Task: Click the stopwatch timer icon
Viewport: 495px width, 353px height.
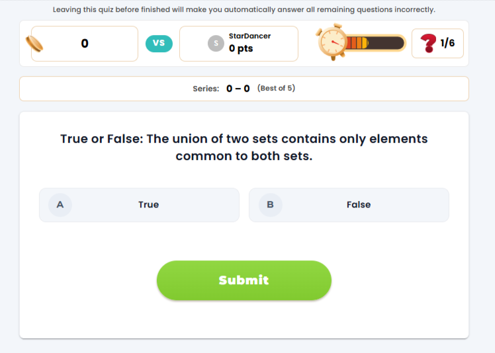Action: [330, 43]
